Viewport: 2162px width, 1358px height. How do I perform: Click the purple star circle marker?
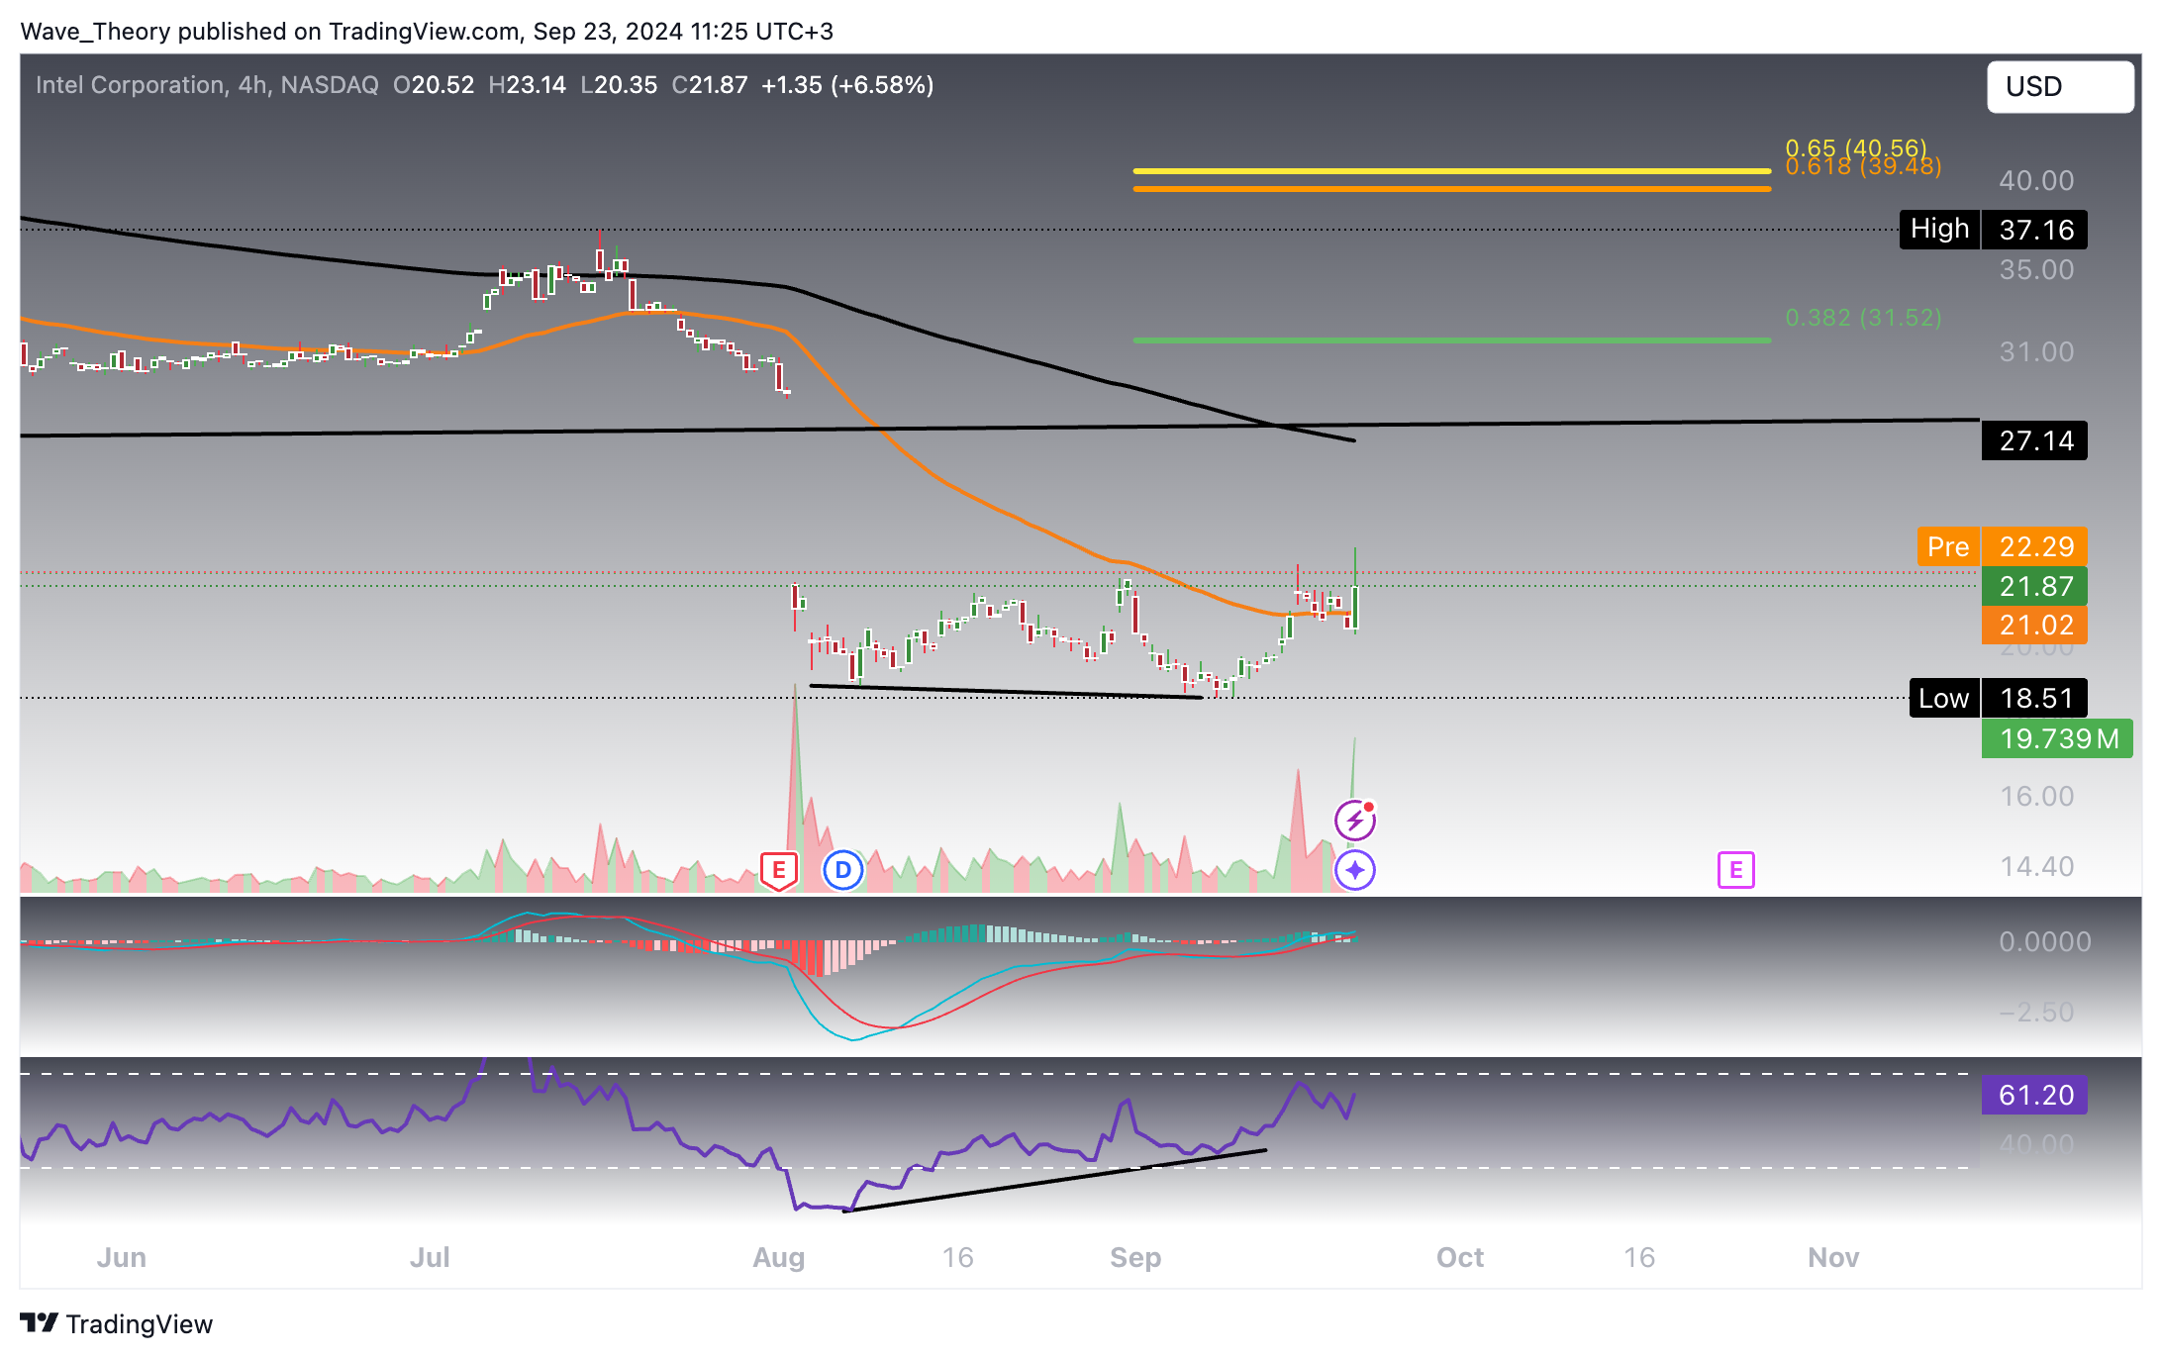click(1354, 870)
